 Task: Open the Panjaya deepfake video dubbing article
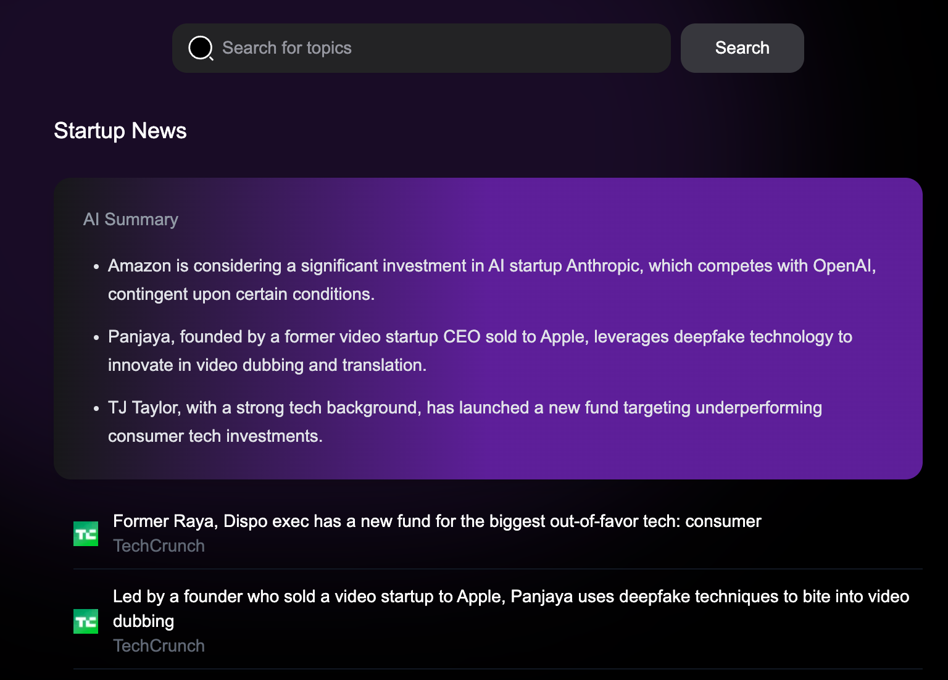click(x=511, y=608)
